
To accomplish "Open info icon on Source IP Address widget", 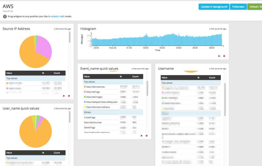I will [69, 96].
